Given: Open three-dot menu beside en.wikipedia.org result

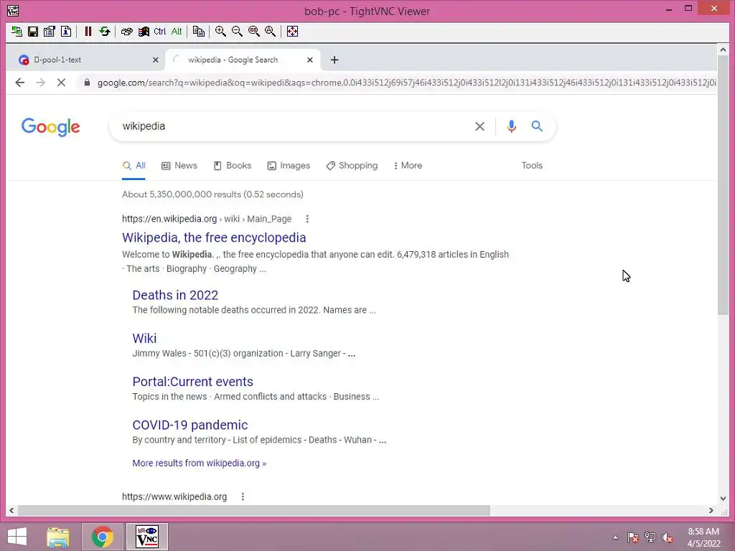Looking at the screenshot, I should (307, 219).
